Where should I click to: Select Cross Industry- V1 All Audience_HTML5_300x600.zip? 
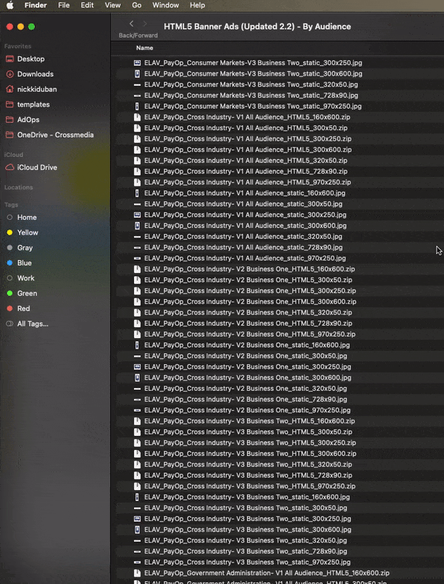point(248,150)
